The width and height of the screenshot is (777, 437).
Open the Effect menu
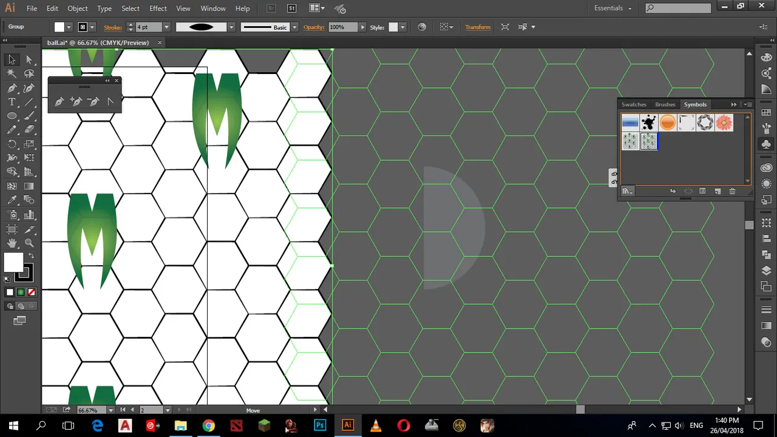pyautogui.click(x=158, y=8)
